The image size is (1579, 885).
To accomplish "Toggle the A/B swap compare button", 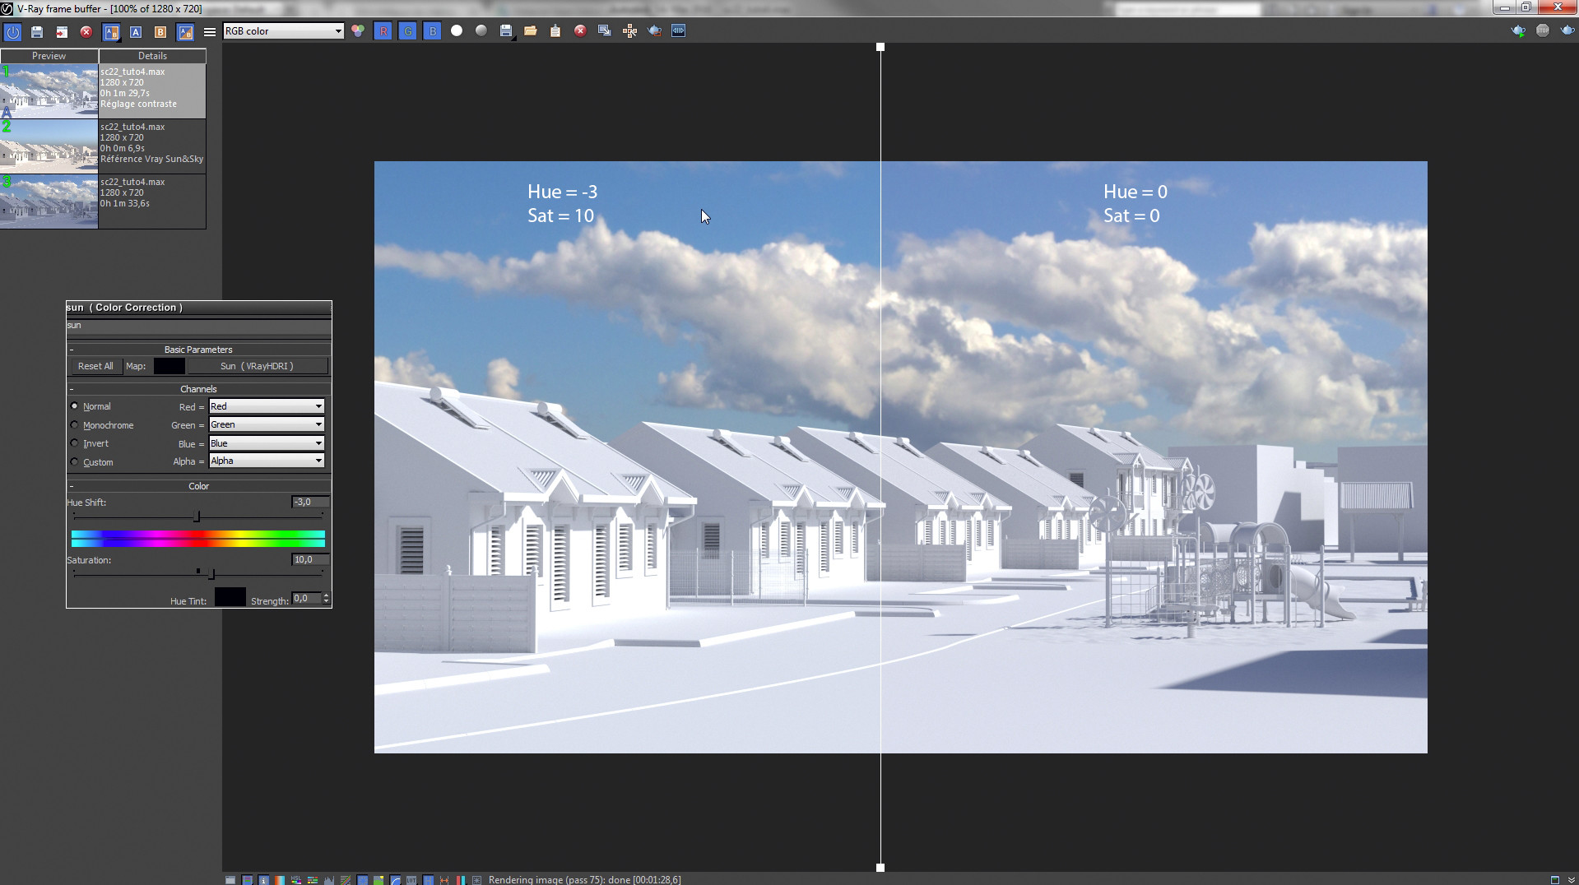I will (185, 31).
